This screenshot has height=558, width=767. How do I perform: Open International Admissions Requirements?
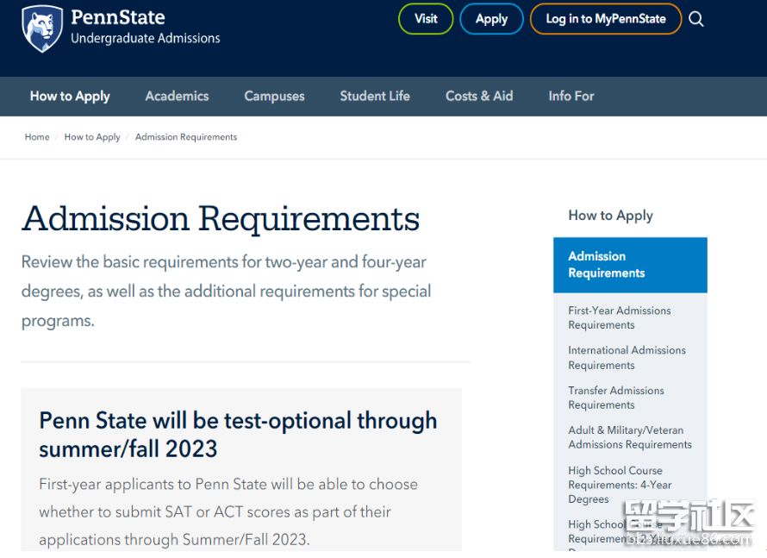(627, 357)
